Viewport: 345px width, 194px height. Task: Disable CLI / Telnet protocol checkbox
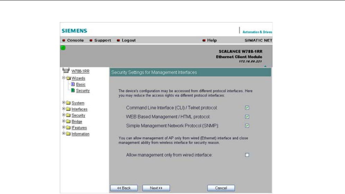click(247, 108)
